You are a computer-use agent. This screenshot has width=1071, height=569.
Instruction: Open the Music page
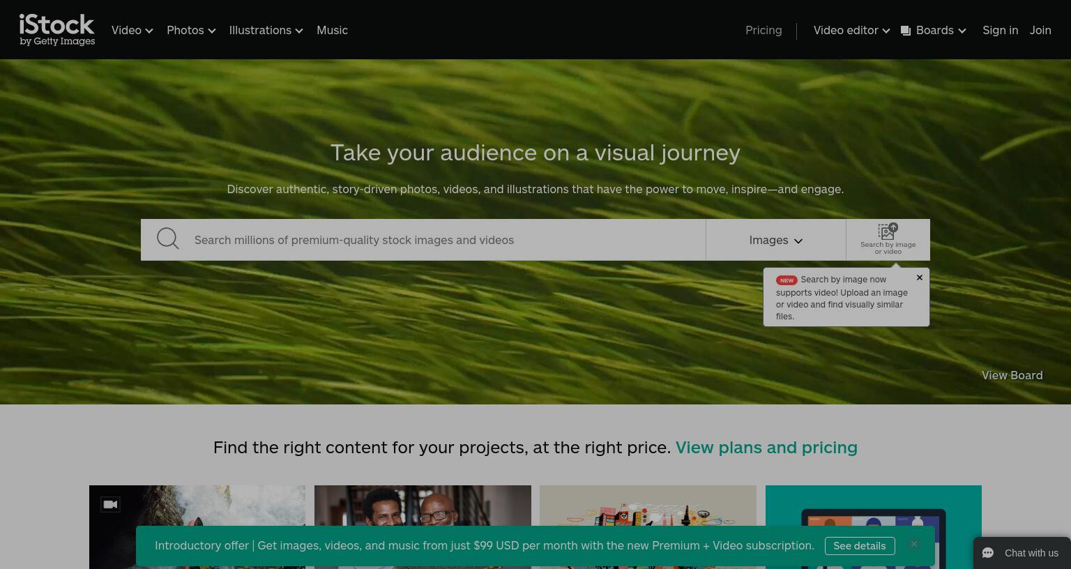click(332, 30)
